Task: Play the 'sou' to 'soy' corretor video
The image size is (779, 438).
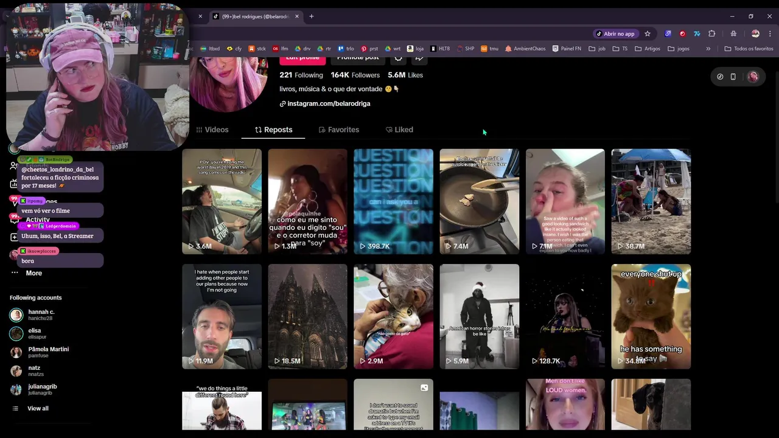Action: click(307, 201)
